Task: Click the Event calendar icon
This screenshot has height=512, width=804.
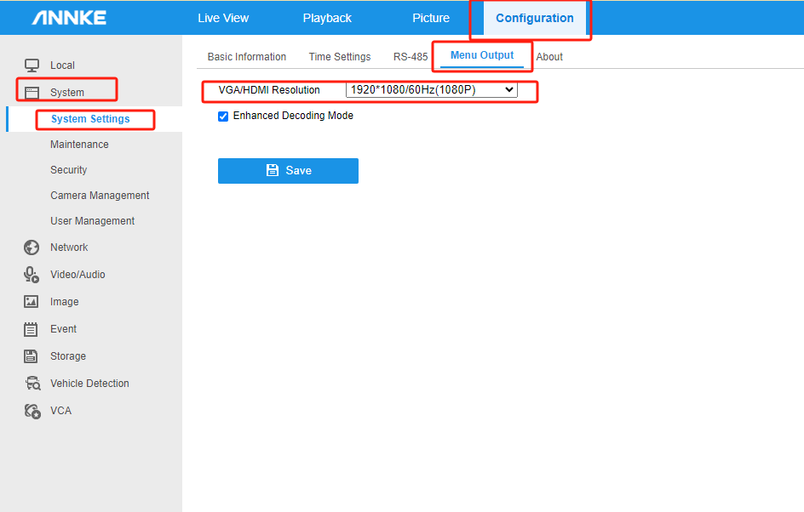Action: (x=32, y=329)
